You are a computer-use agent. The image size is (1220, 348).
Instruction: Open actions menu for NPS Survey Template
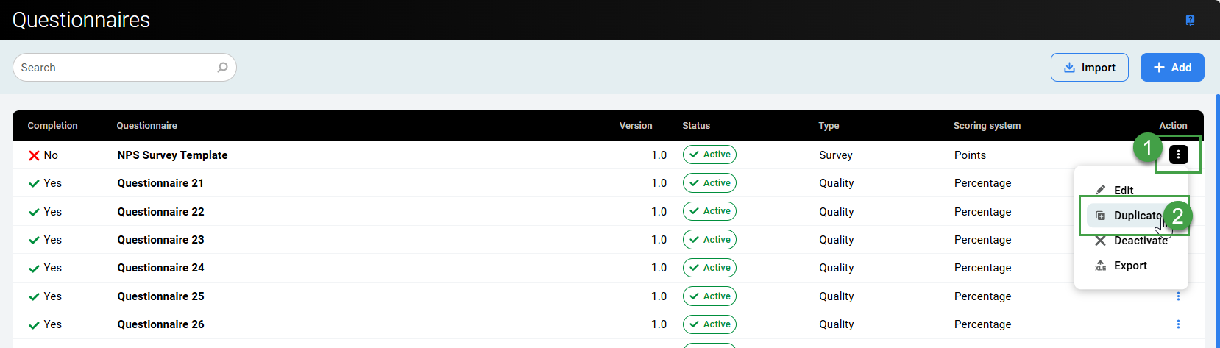tap(1178, 155)
